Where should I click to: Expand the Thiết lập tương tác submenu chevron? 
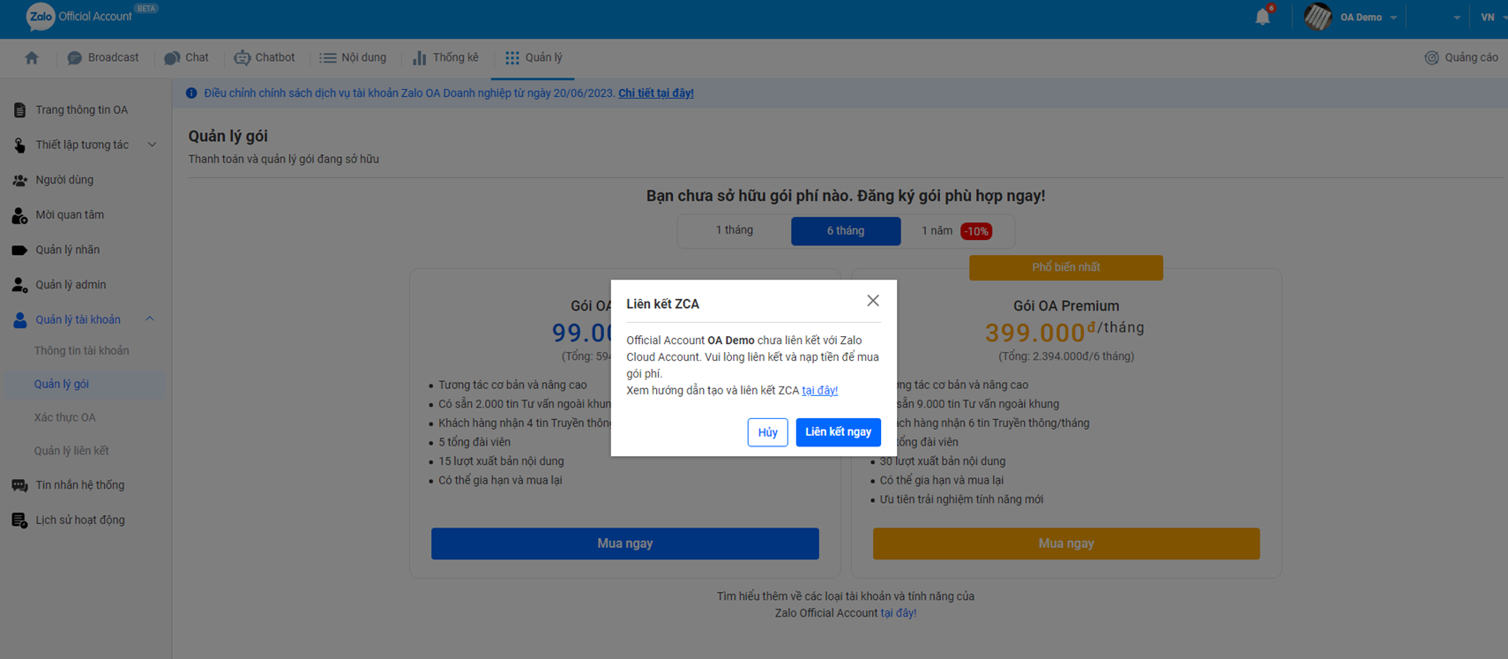pos(152,145)
